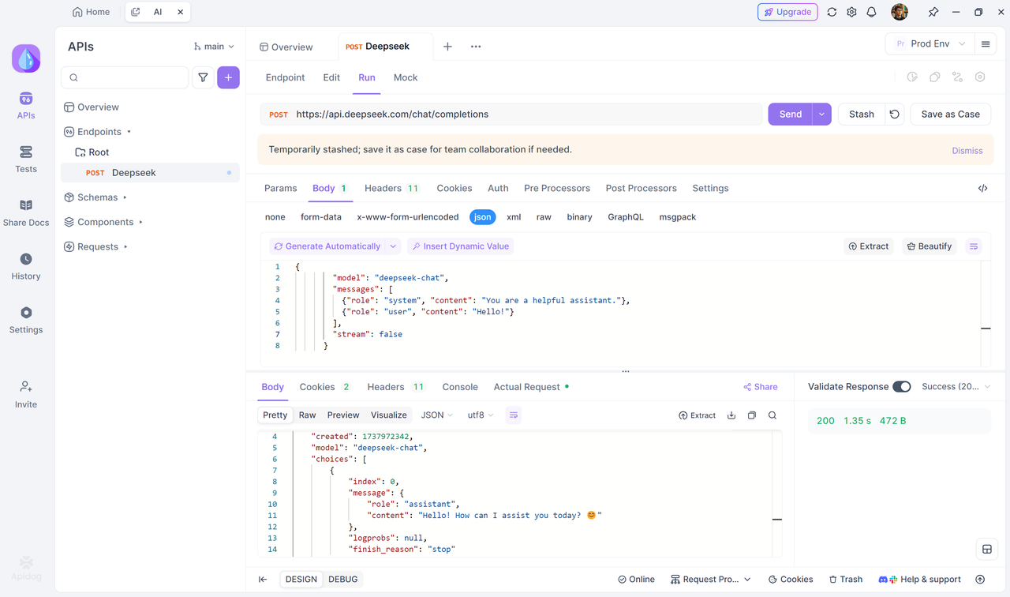Image resolution: width=1010 pixels, height=597 pixels.
Task: Open the main branch dropdown
Action: pyautogui.click(x=214, y=47)
